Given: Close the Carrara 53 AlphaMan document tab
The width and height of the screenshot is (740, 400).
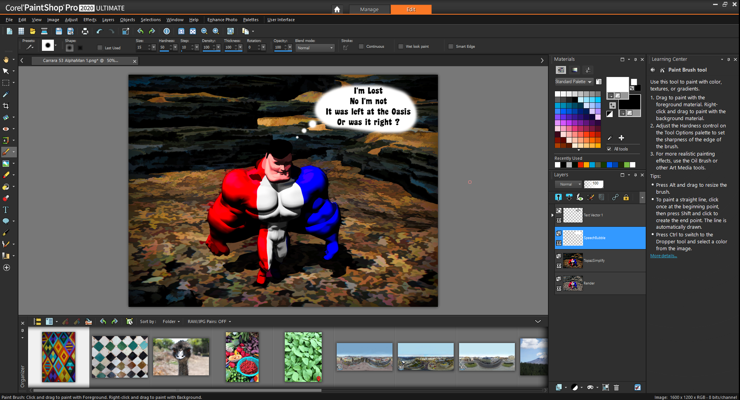Looking at the screenshot, I should [x=135, y=61].
